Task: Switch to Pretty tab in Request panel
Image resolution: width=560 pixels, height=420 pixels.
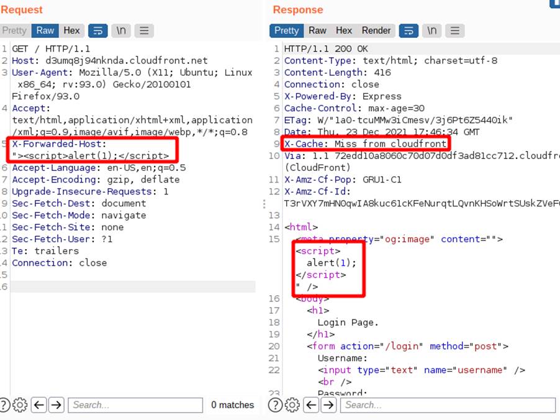Action: 14,30
